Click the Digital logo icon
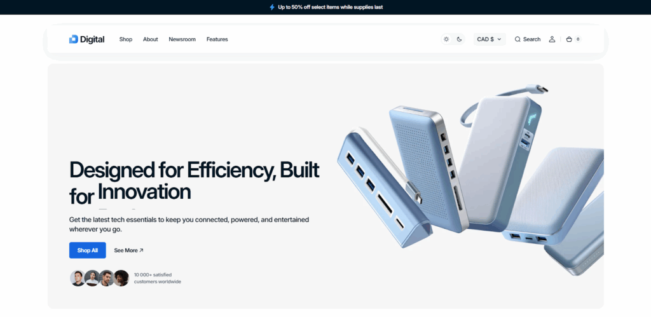Image resolution: width=651 pixels, height=317 pixels. (x=73, y=39)
